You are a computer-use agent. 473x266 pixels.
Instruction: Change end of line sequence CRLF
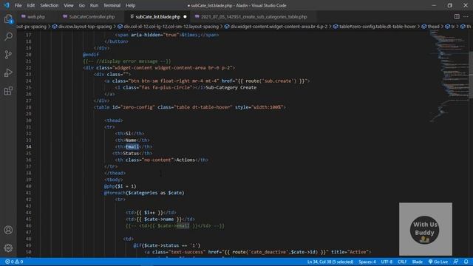402,262
